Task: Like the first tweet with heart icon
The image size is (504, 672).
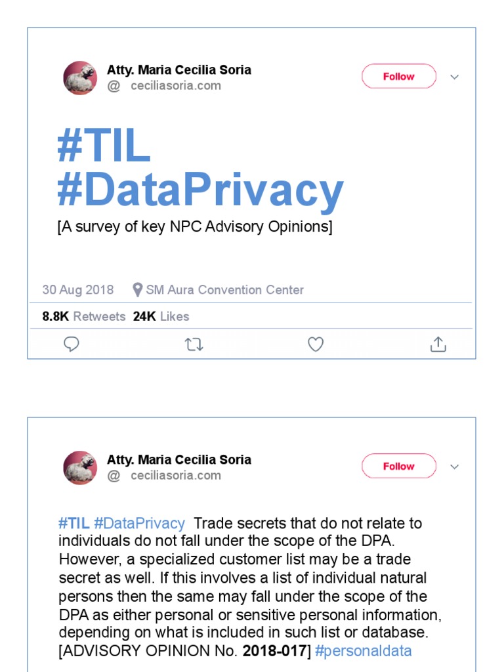Action: pyautogui.click(x=316, y=344)
